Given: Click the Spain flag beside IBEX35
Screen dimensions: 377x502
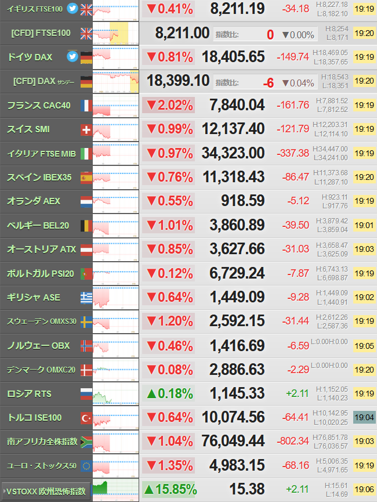Looking at the screenshot, I should pyautogui.click(x=86, y=178).
